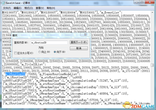Open the 格式(O) menu
The width and height of the screenshot is (156, 110).
coord(29,8)
